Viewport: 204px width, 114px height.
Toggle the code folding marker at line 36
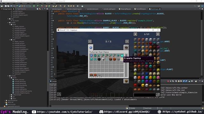[x=53, y=48]
